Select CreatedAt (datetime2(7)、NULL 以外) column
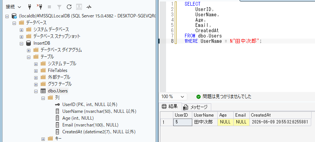Viewport: 315px width, 142px height. pyautogui.click(x=99, y=132)
